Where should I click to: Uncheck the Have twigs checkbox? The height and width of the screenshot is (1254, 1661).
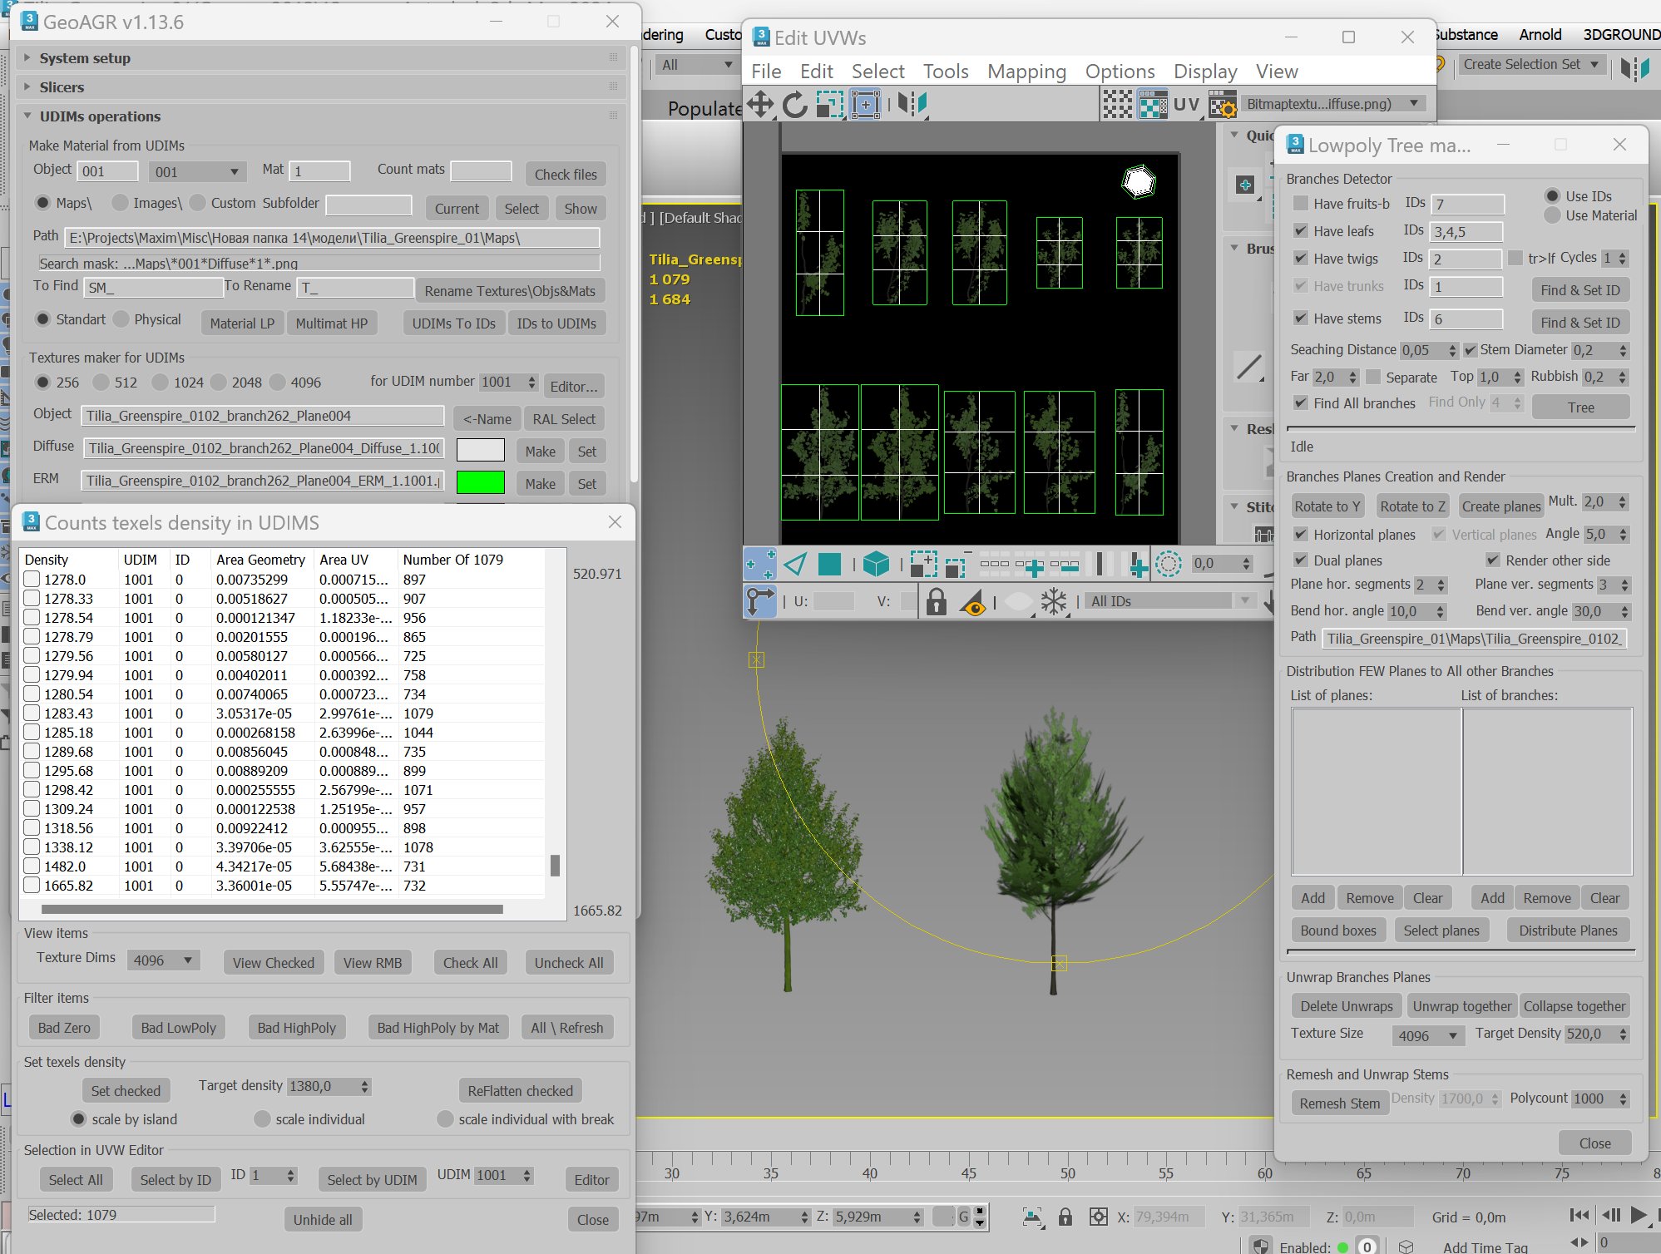click(1301, 259)
